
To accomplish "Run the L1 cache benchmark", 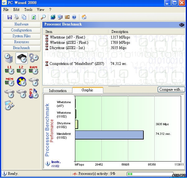I will pyautogui.click(x=10, y=70).
